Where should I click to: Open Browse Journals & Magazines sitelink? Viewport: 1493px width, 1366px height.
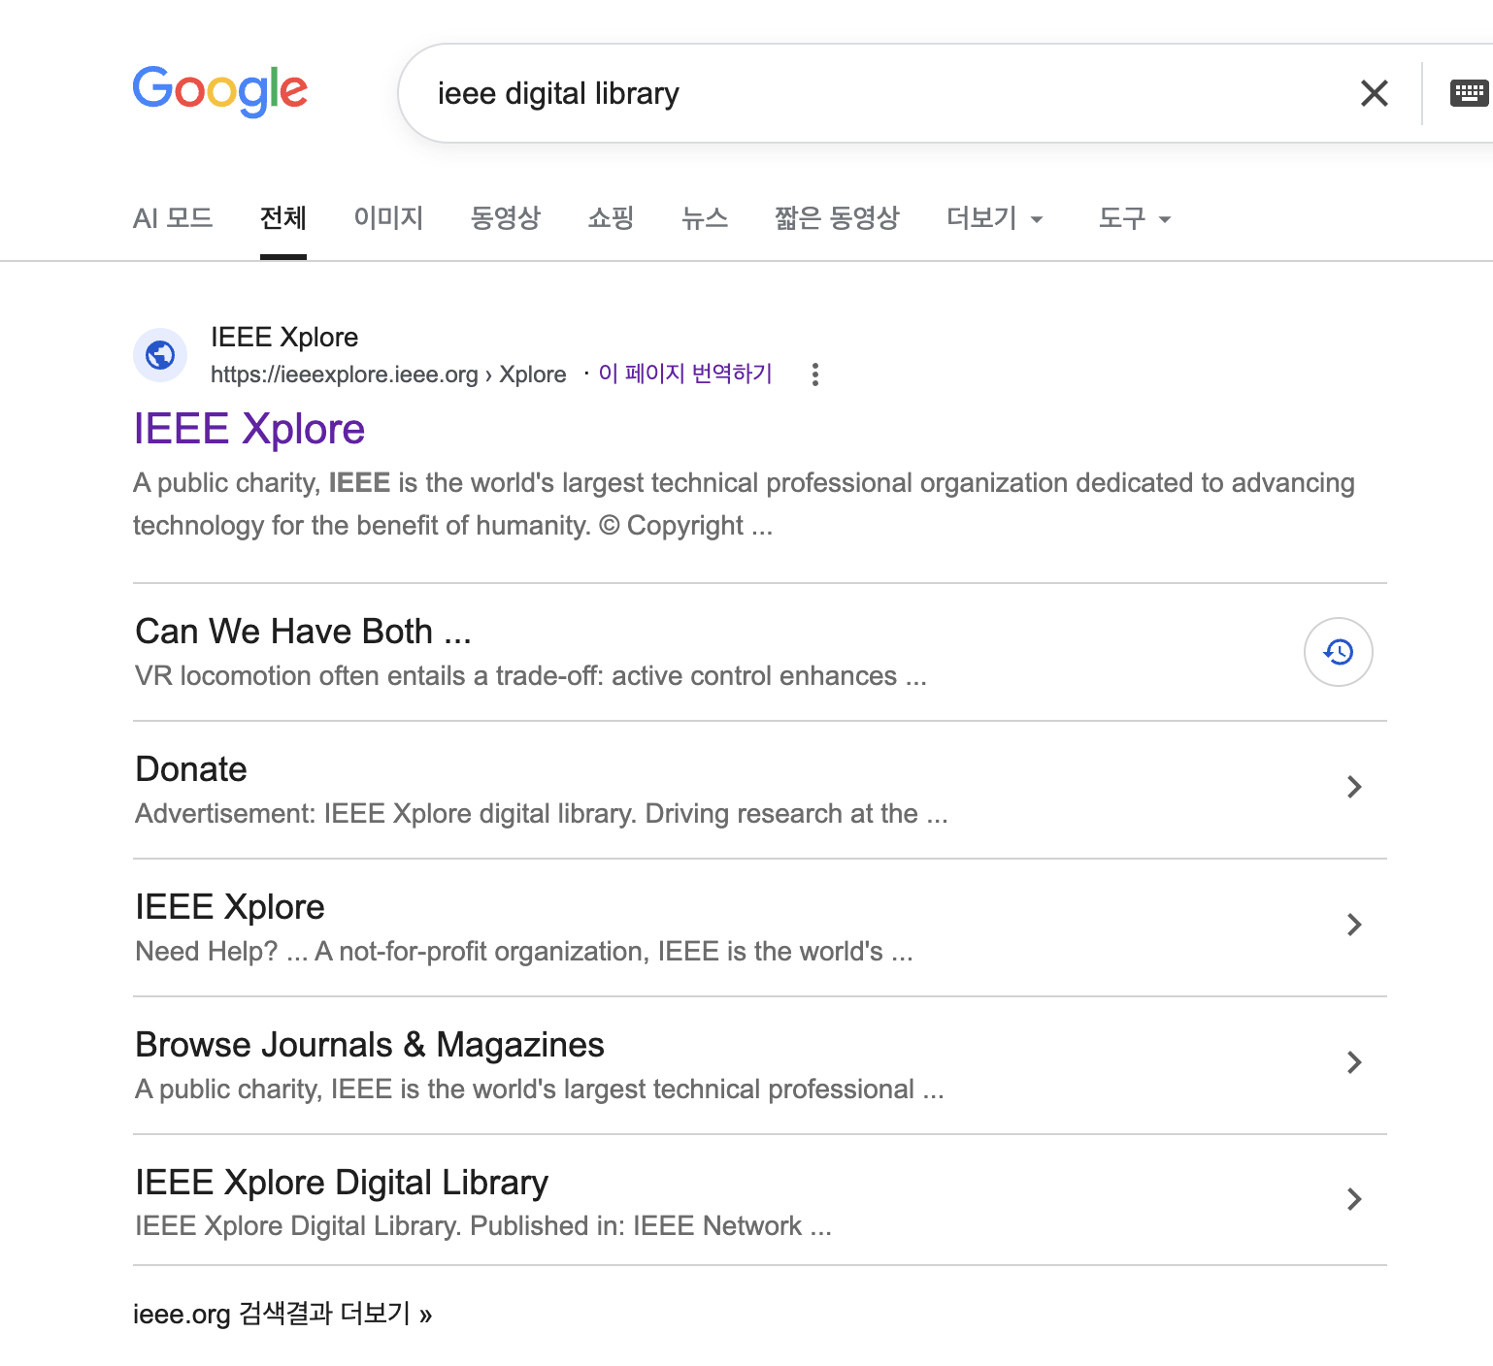point(370,1045)
